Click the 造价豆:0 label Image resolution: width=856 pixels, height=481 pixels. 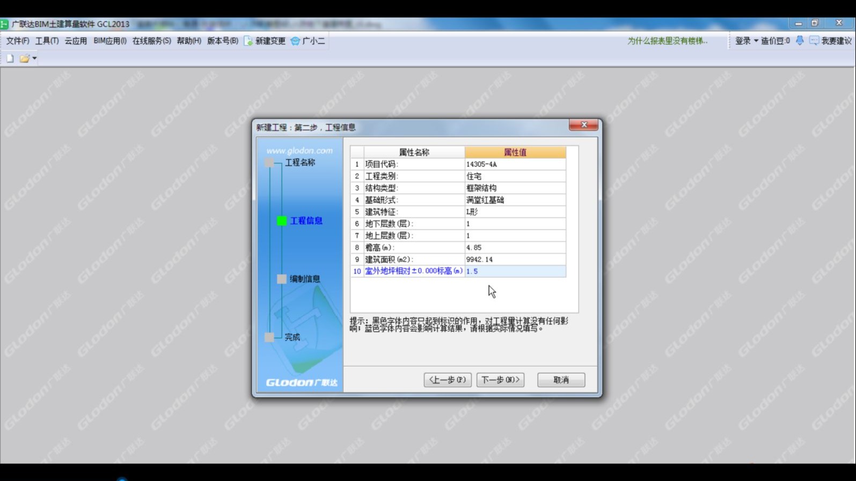point(775,41)
